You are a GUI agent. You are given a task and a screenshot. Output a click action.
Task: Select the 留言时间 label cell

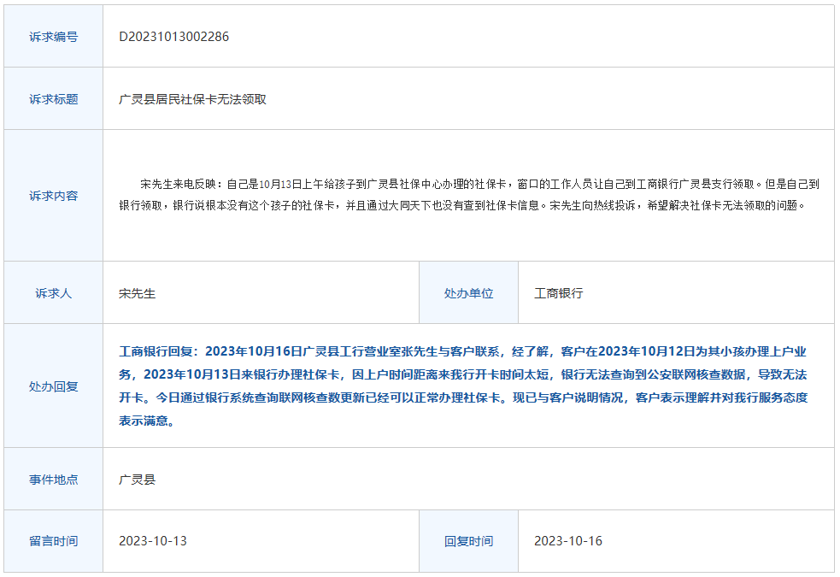[x=54, y=541]
